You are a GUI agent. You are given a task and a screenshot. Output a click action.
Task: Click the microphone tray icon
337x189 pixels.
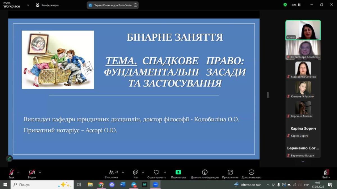(279, 185)
